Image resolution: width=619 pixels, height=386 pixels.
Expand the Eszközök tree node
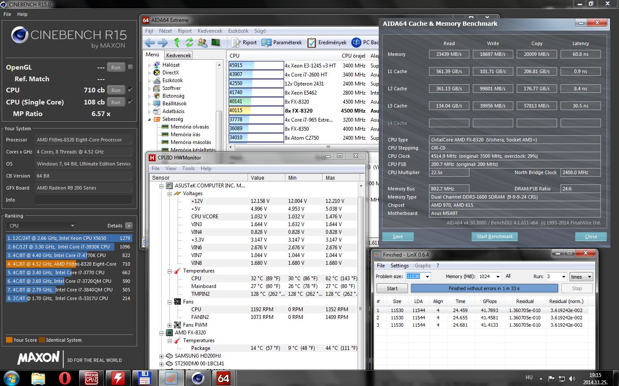pos(150,80)
